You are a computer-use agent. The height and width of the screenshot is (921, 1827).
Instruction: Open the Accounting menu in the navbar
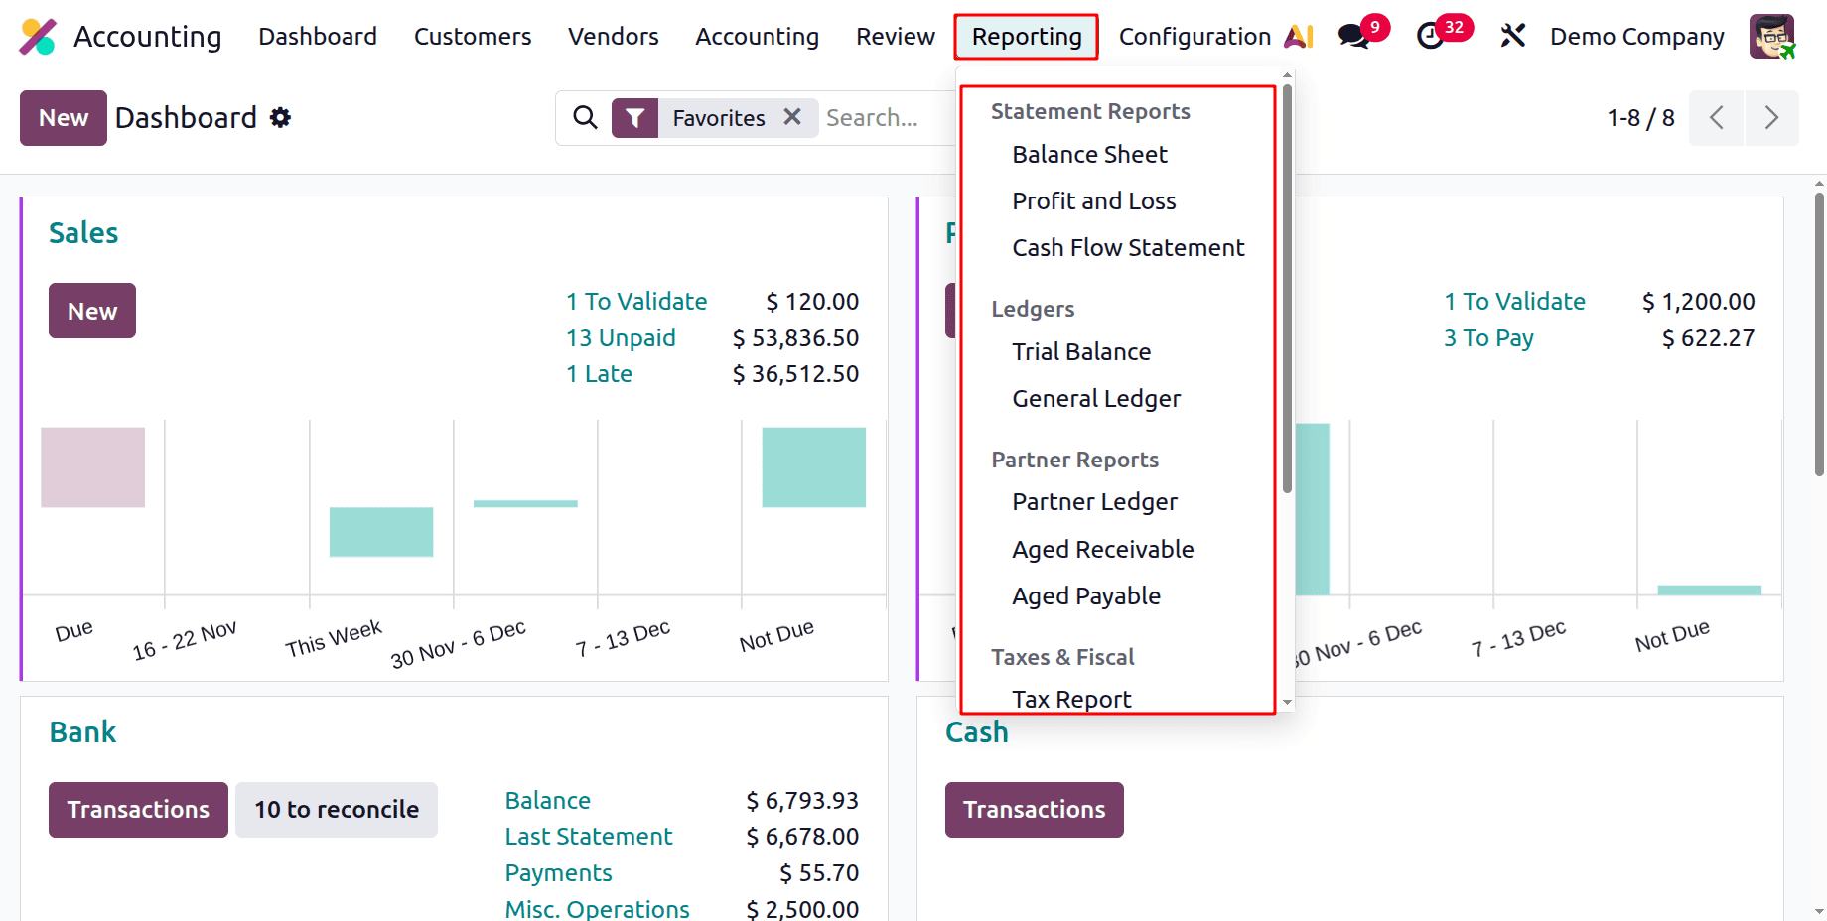(758, 37)
